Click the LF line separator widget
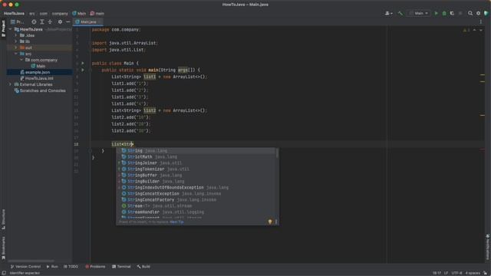 click(x=446, y=273)
